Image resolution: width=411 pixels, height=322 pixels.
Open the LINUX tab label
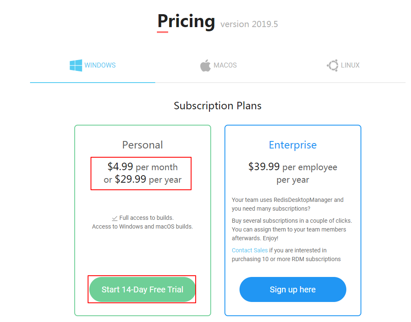pyautogui.click(x=350, y=65)
